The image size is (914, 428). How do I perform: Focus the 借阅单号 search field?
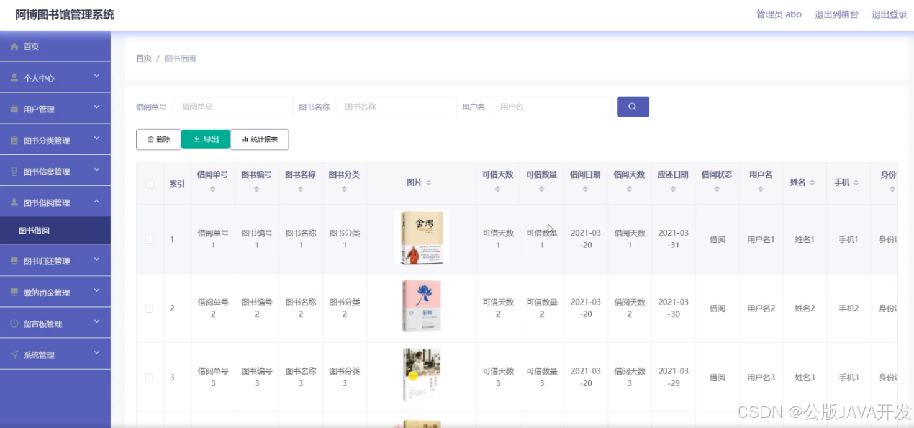233,107
